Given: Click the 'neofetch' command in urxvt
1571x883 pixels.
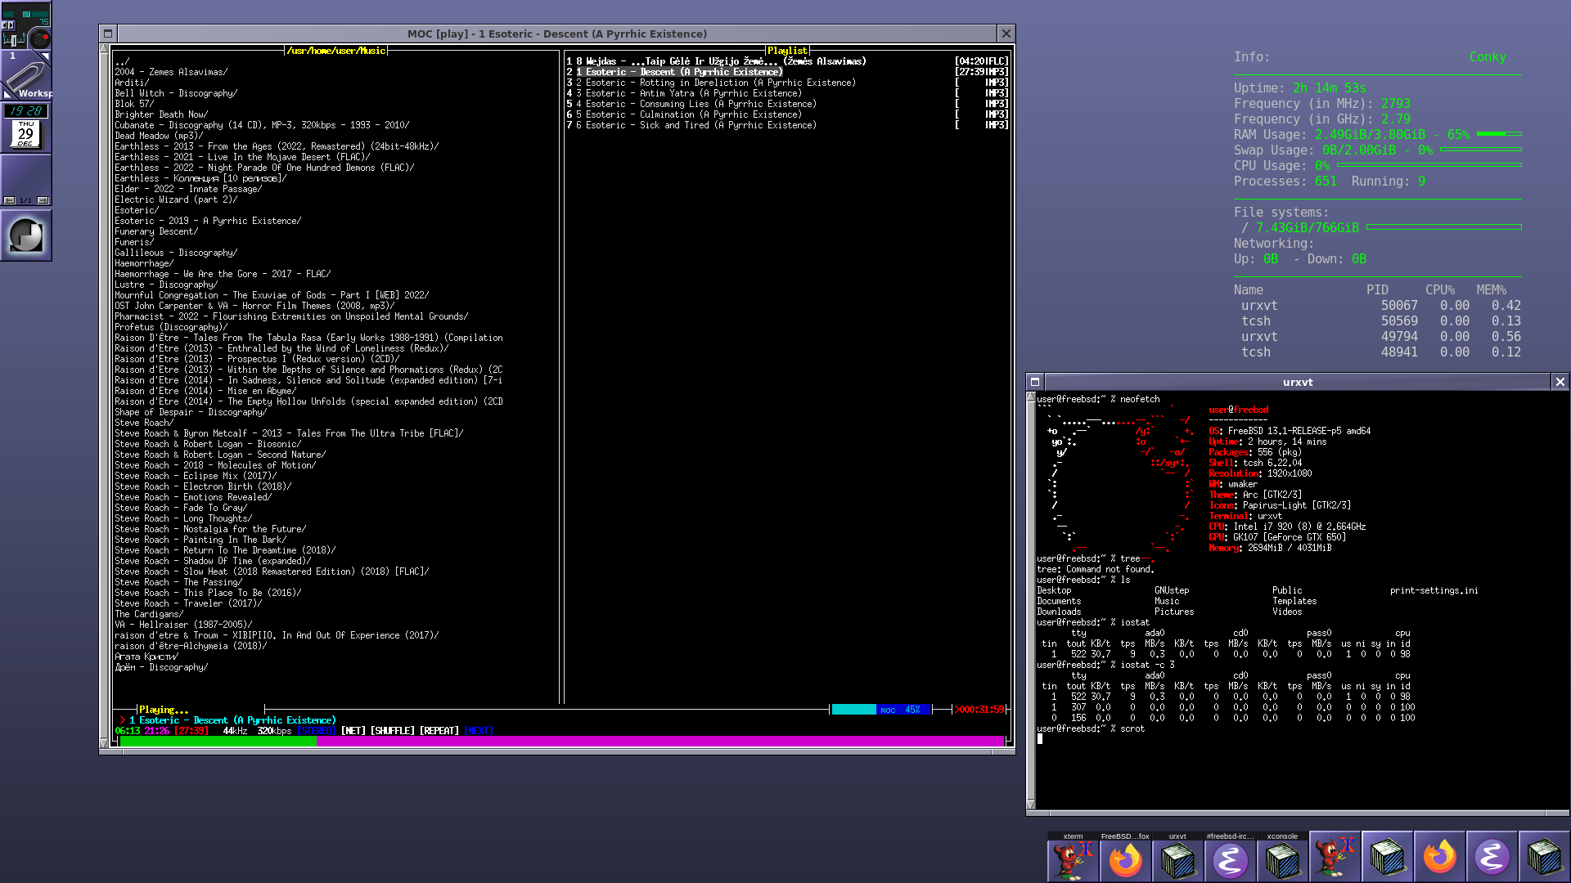Looking at the screenshot, I should tap(1140, 399).
